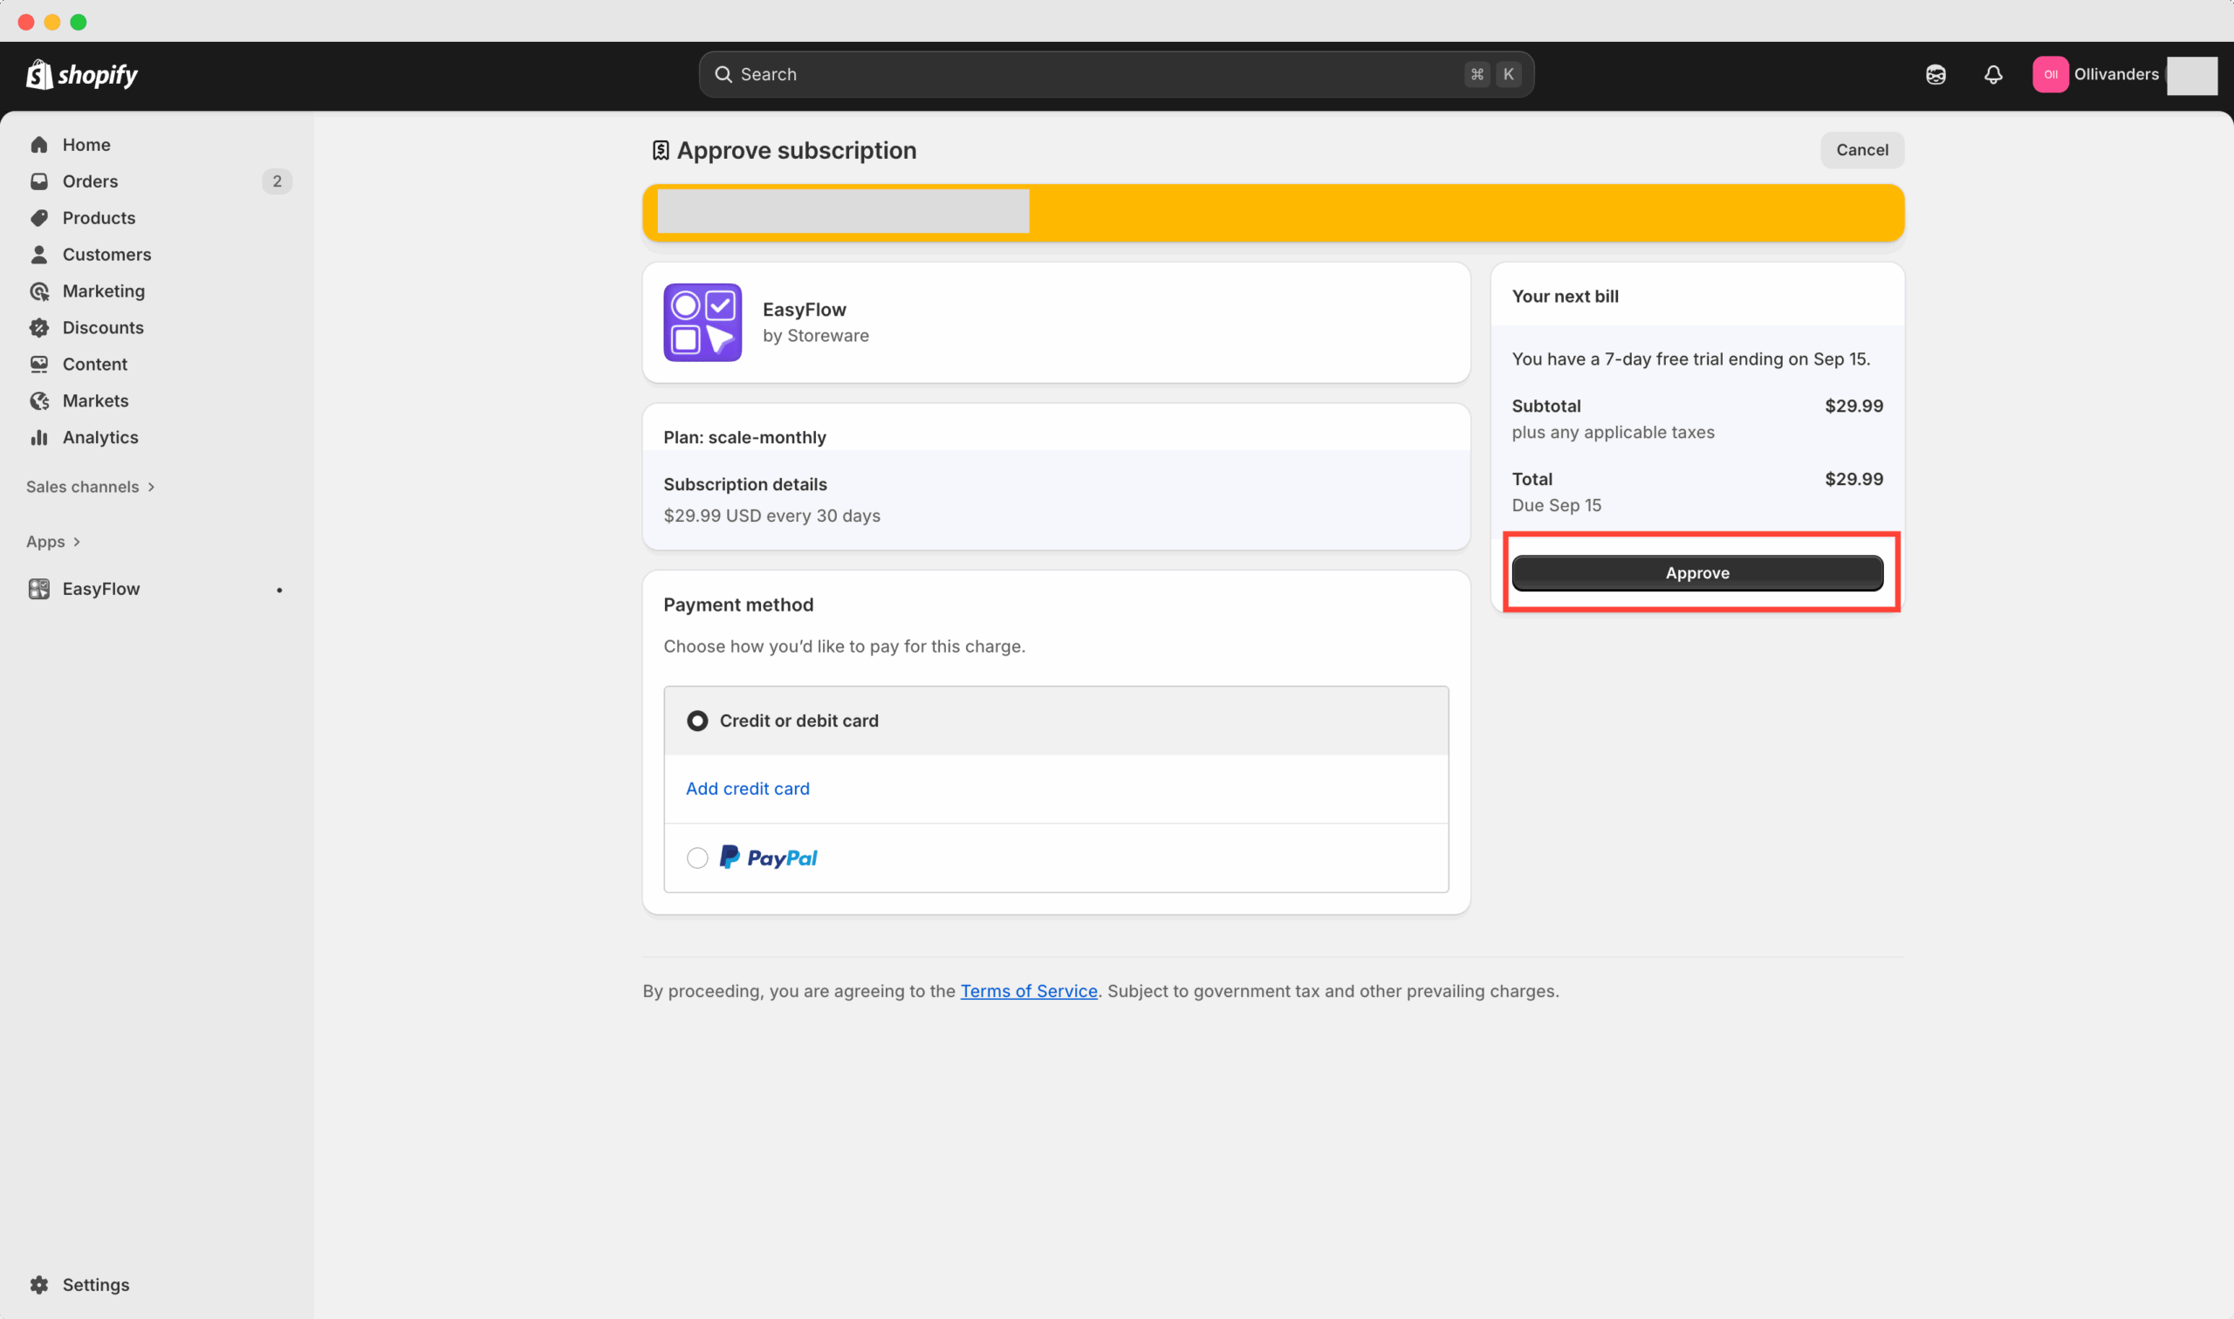
Task: Expand the Apps section
Action: pos(53,543)
